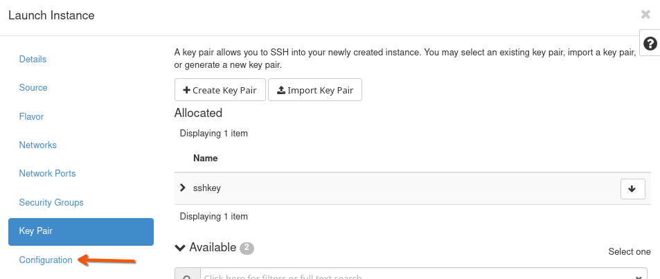
Task: Click the Import Key Pair button
Action: point(314,90)
